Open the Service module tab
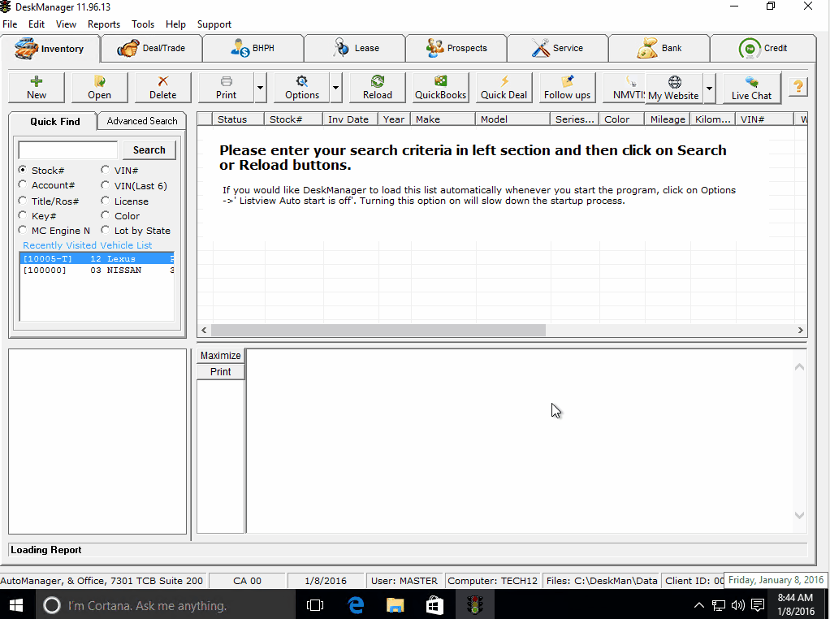The width and height of the screenshot is (830, 619). pos(558,48)
